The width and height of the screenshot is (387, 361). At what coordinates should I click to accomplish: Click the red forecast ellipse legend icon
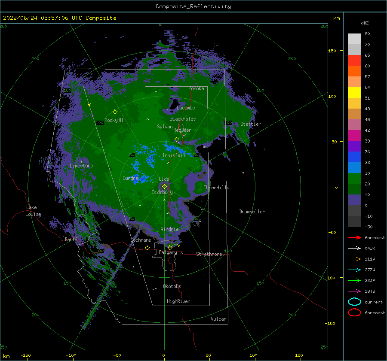point(354,312)
